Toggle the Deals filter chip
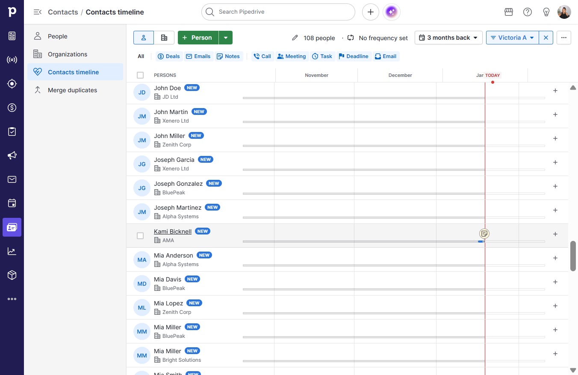Viewport: 578px width, 375px height. coord(169,56)
